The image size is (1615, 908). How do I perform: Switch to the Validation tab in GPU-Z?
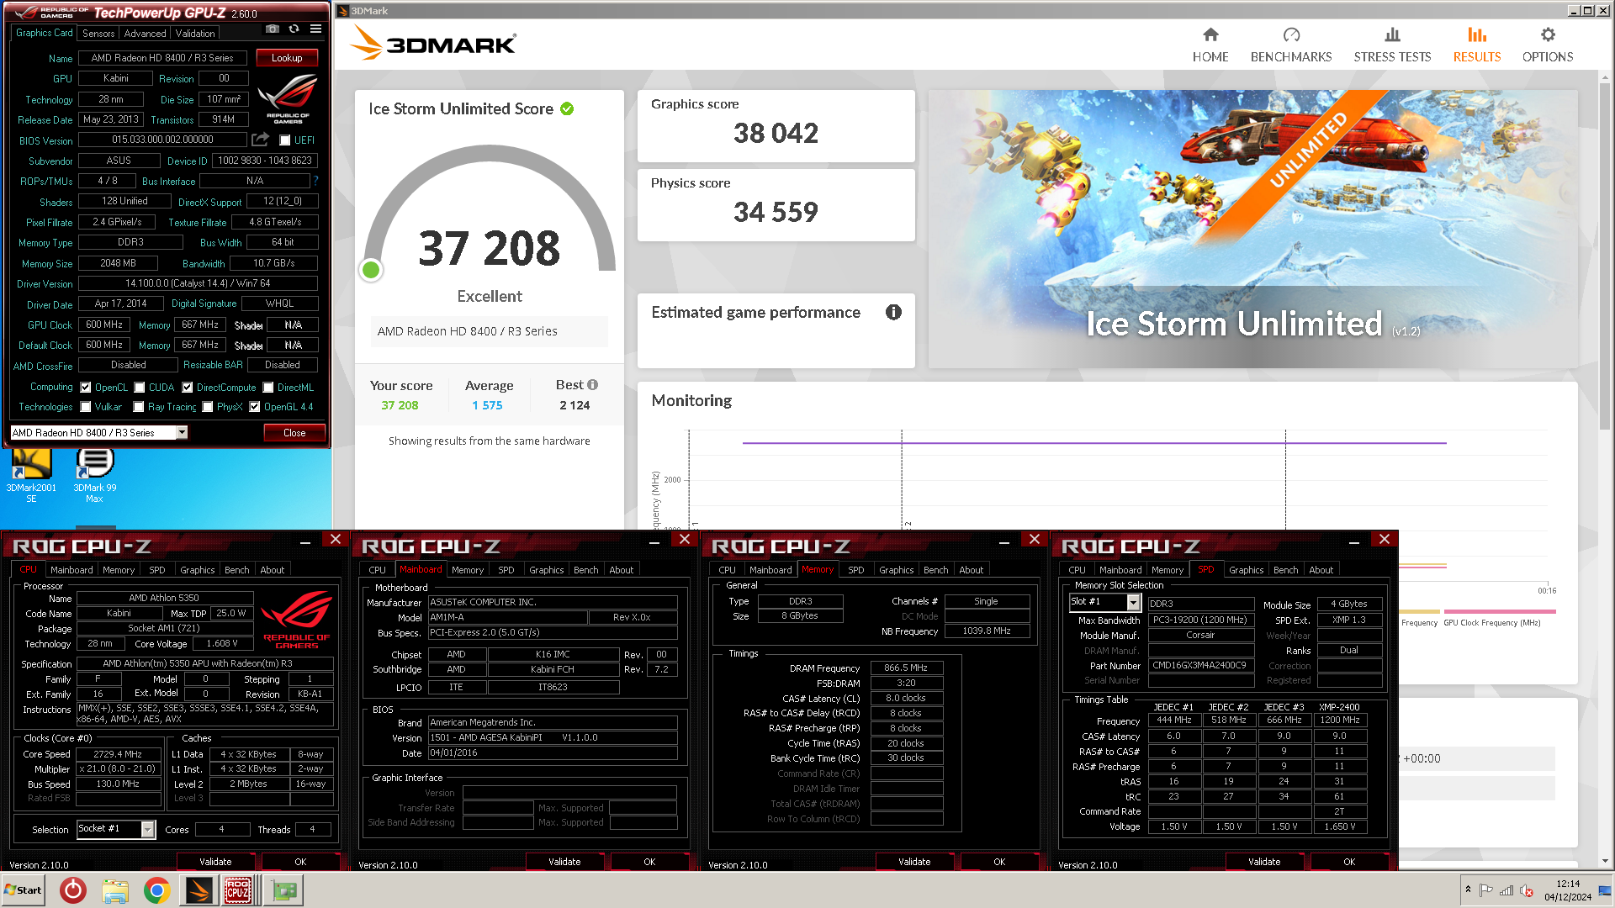tap(195, 34)
